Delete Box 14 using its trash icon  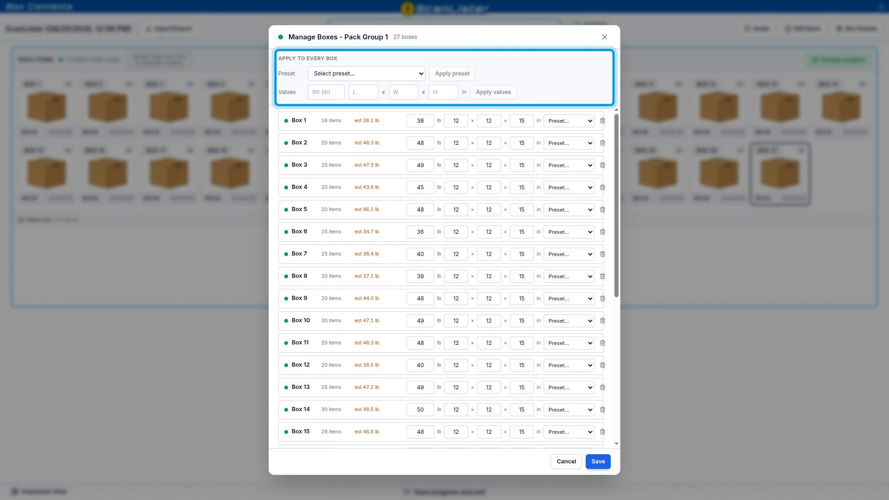[602, 410]
